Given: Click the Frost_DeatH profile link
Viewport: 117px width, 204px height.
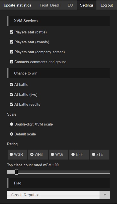Looking at the screenshot, I should pyautogui.click(x=50, y=5).
